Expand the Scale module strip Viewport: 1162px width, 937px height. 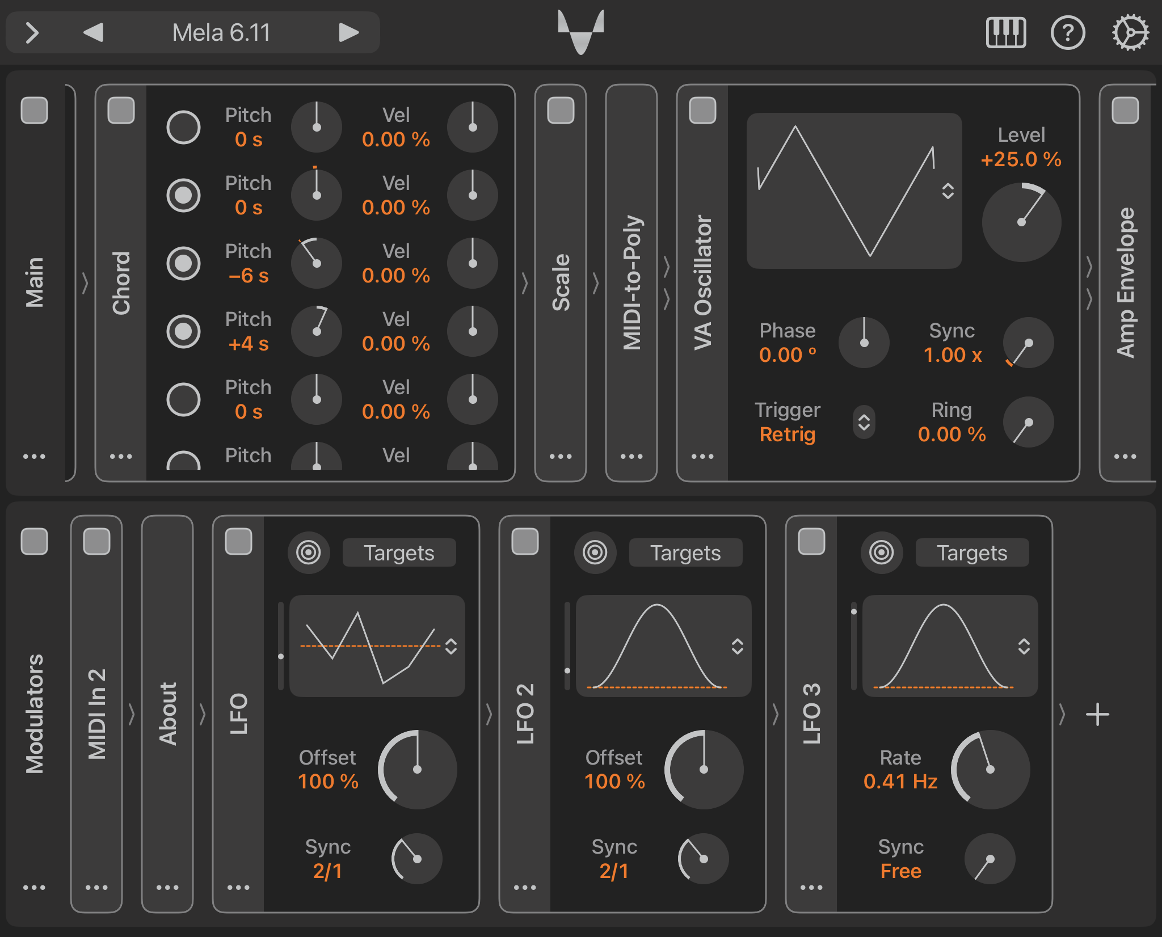click(561, 282)
